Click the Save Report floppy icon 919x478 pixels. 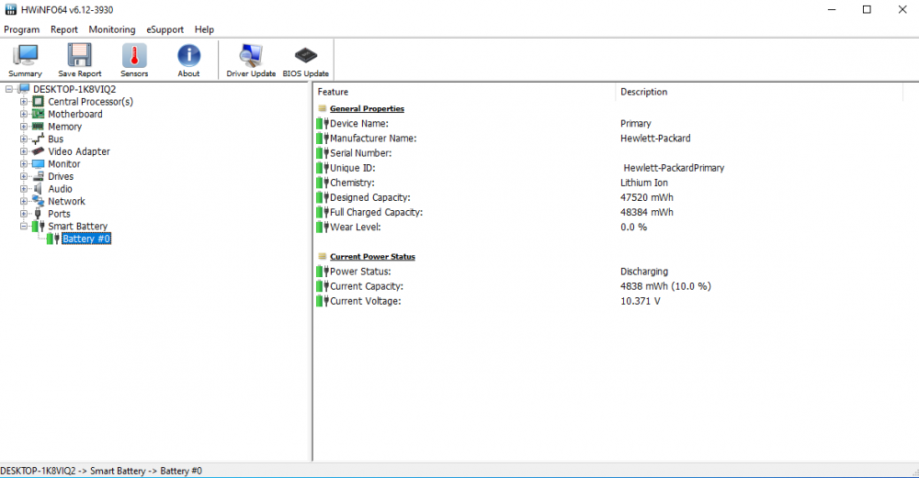coord(79,60)
